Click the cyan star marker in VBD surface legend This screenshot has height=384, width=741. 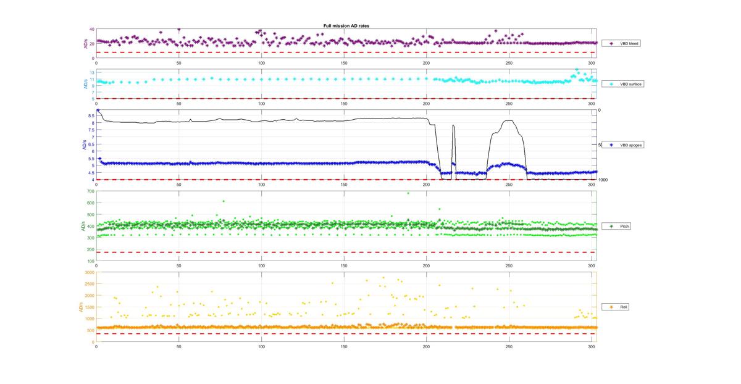[x=611, y=83]
